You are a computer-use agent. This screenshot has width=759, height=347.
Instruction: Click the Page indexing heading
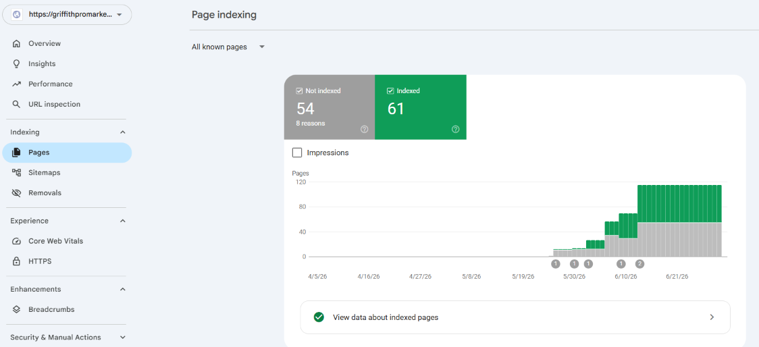224,15
